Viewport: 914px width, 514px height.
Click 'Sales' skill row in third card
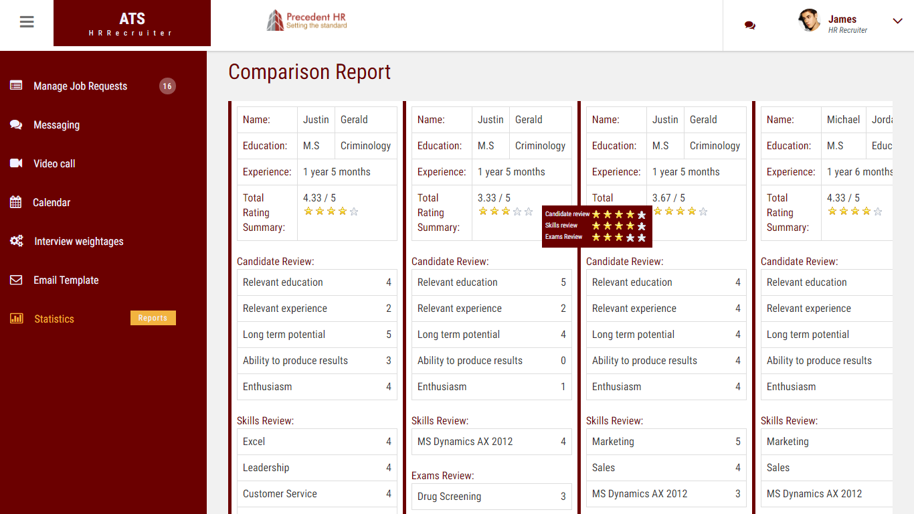(x=666, y=468)
